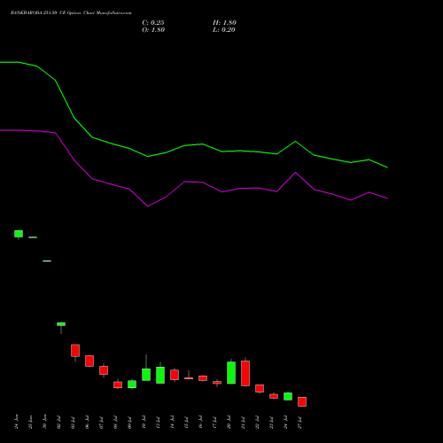Select the green candlestick above 02 Jul
443x443 pixels.
(61, 324)
